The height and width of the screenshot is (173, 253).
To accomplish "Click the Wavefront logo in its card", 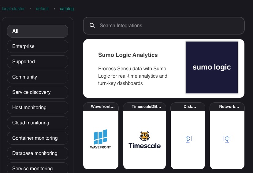I will (100, 139).
